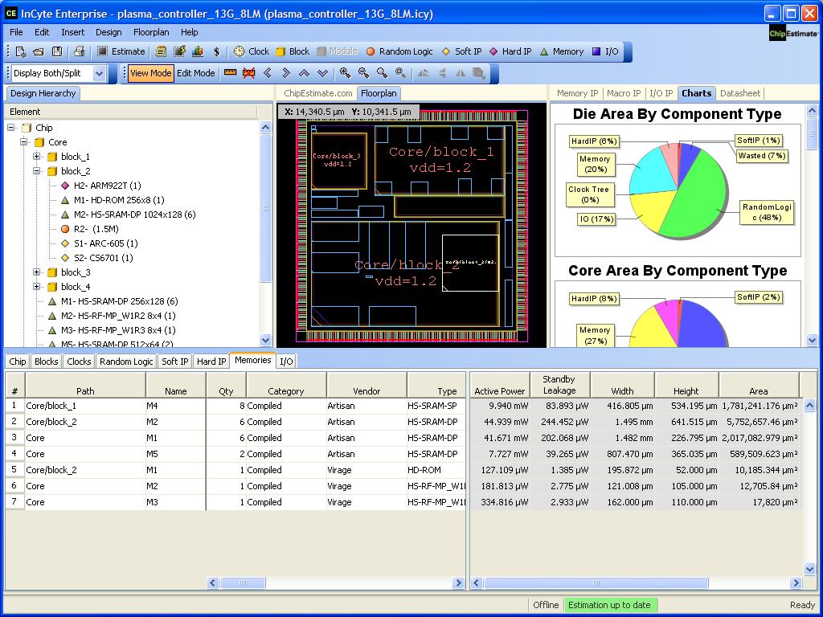The width and height of the screenshot is (823, 617).
Task: Insert Memory using the toolbar triangle
Action: pos(562,51)
